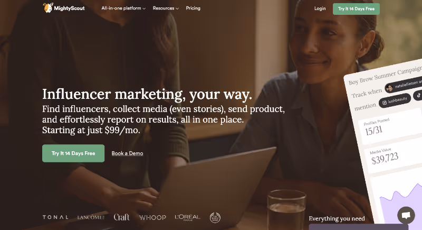This screenshot has height=230, width=422.
Task: Click the Craft brand logo
Action: click(121, 217)
